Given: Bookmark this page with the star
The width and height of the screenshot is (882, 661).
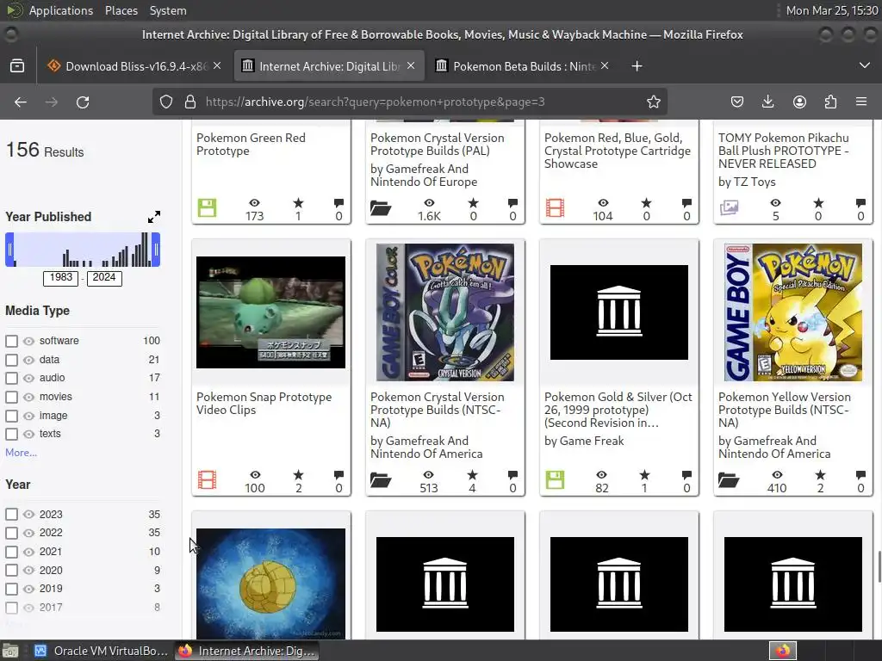Looking at the screenshot, I should click(653, 102).
